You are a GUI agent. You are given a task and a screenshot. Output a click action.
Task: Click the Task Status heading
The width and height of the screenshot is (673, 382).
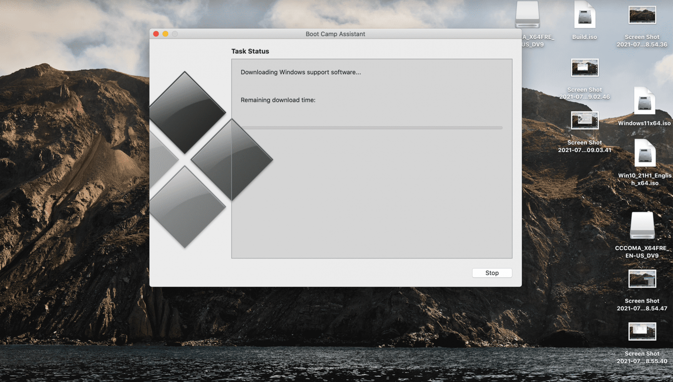(x=250, y=51)
